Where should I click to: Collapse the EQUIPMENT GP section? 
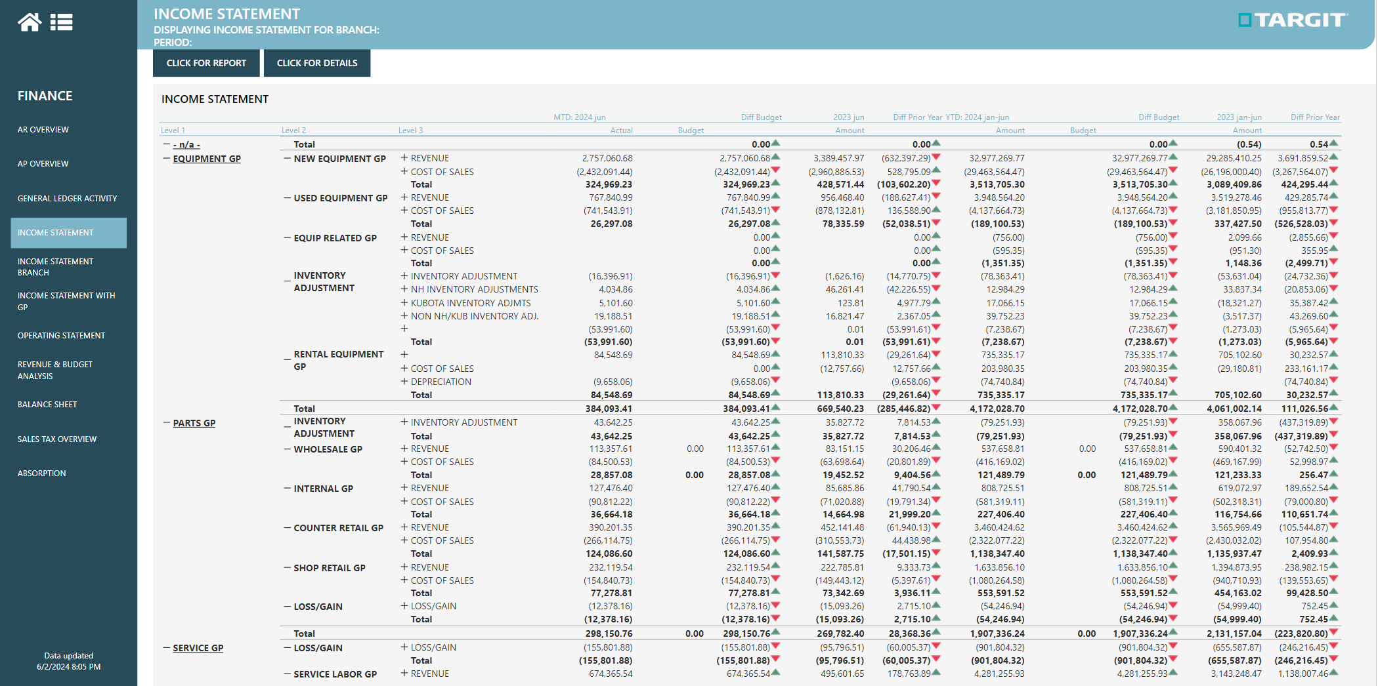167,159
